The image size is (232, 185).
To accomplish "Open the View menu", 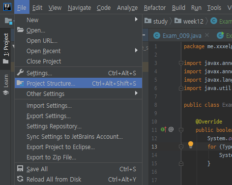I will (55, 7).
